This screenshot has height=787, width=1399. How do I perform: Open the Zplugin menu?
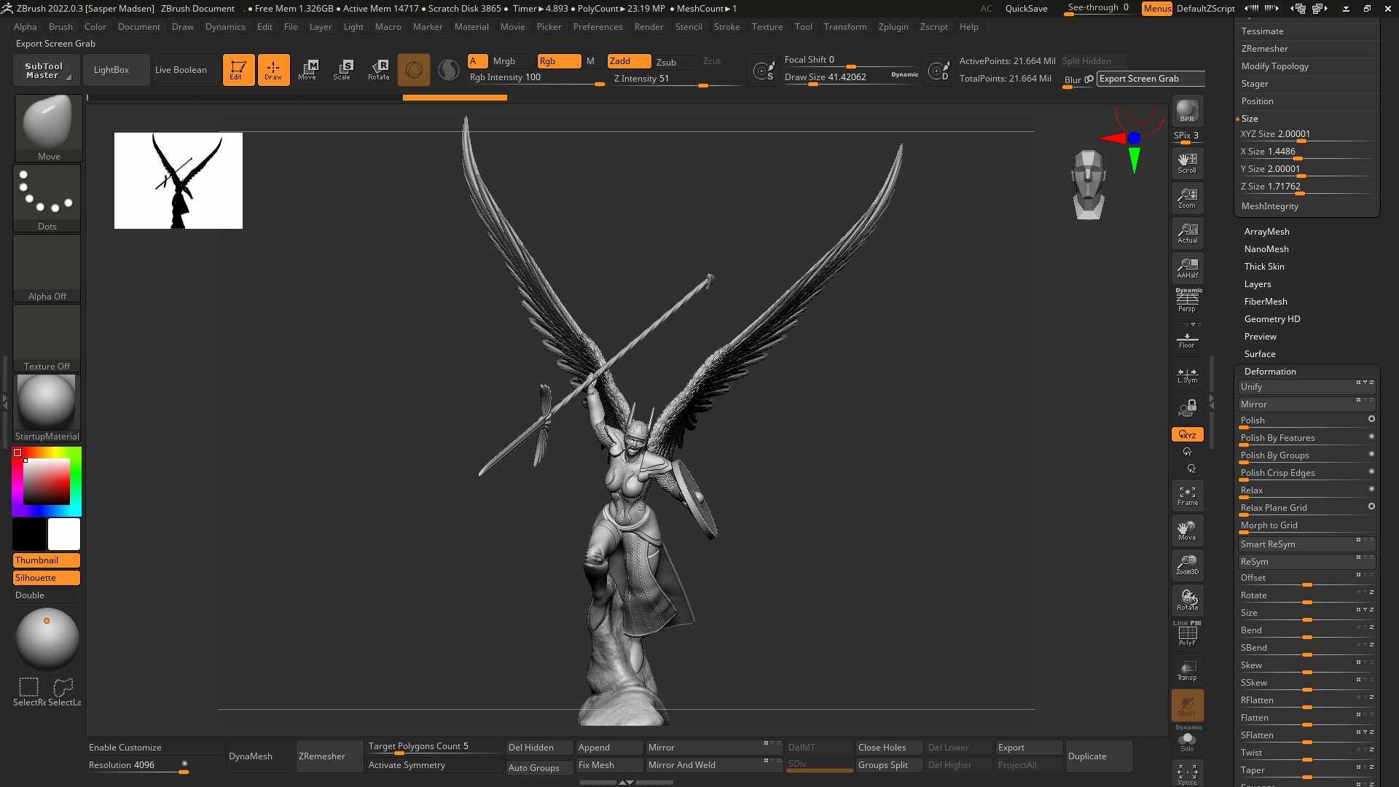pyautogui.click(x=893, y=27)
